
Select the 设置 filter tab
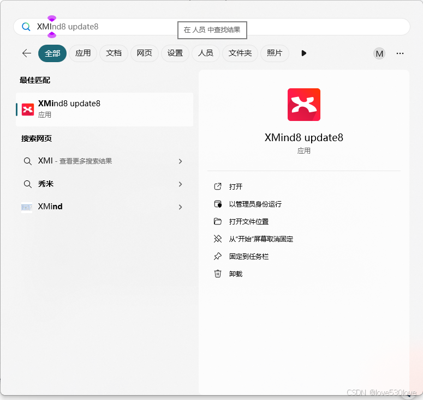click(175, 53)
